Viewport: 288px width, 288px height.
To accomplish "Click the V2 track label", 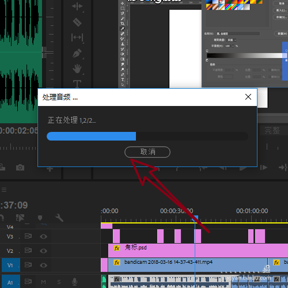I will pos(10,251).
